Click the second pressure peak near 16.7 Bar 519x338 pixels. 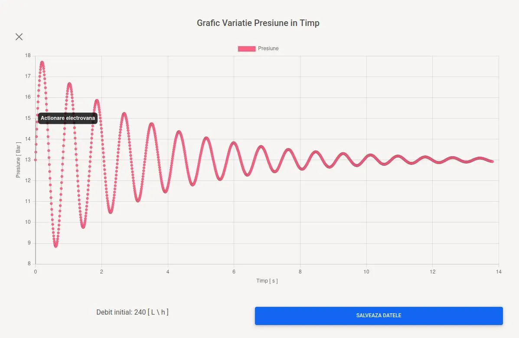(69, 84)
